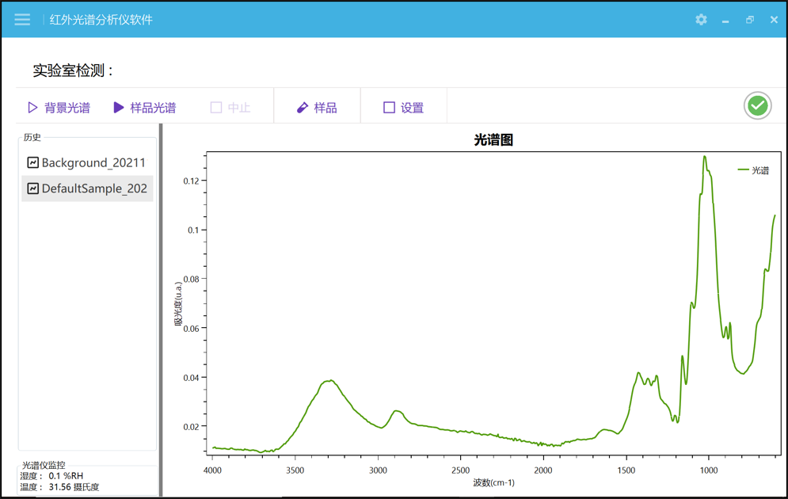788x499 pixels.
Task: Select DefaultSample_202 name in history list
Action: coord(94,189)
